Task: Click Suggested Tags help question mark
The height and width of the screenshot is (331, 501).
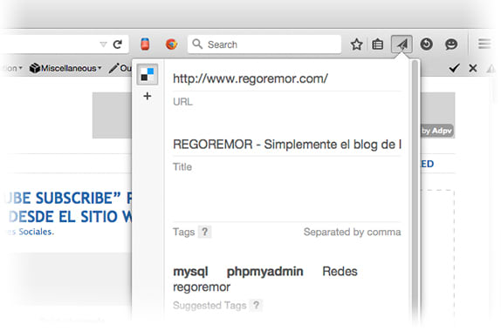Action: coord(257,305)
